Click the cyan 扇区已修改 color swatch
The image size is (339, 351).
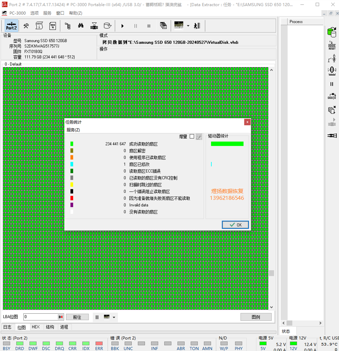point(72,164)
